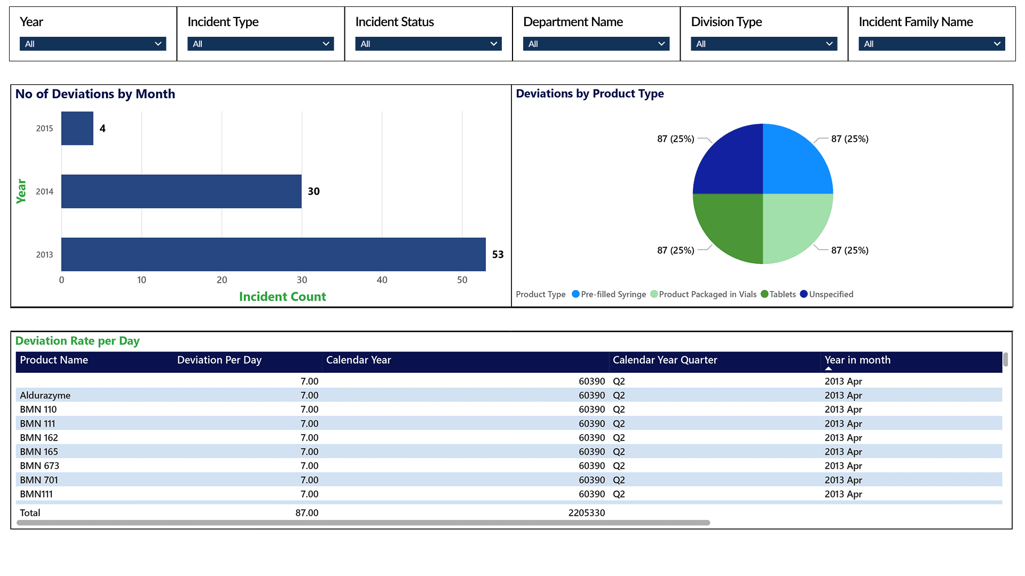Click the Calendar Year Quarter column header
Viewport: 1025px width, 576px height.
pos(665,360)
